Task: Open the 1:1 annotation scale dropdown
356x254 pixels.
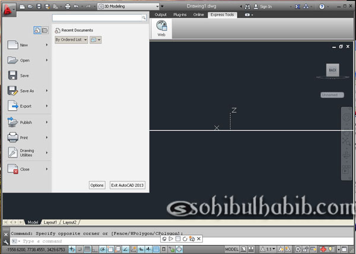Action: tap(268, 249)
